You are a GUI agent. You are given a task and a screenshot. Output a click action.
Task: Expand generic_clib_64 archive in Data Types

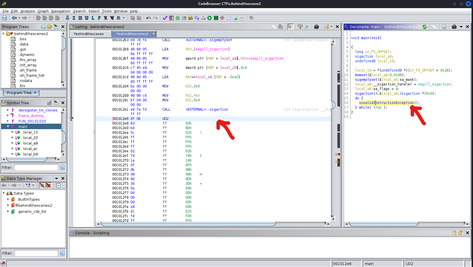point(8,211)
